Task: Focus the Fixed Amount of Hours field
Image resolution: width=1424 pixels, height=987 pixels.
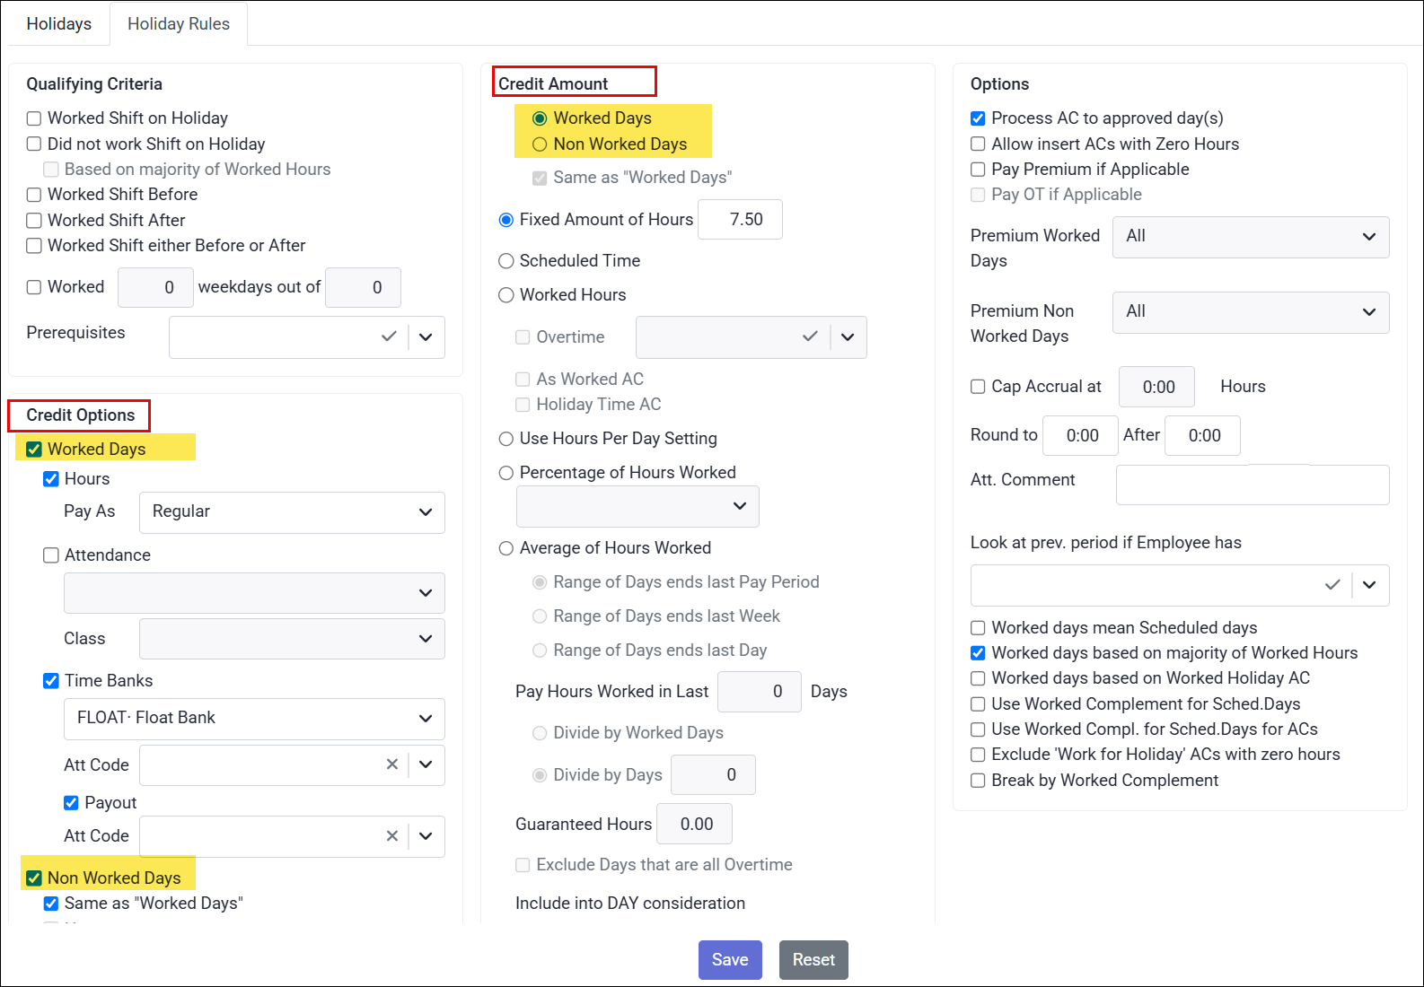Action: pyautogui.click(x=740, y=220)
